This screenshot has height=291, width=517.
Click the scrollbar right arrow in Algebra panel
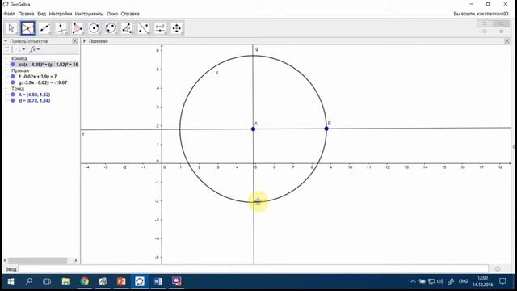(76, 260)
